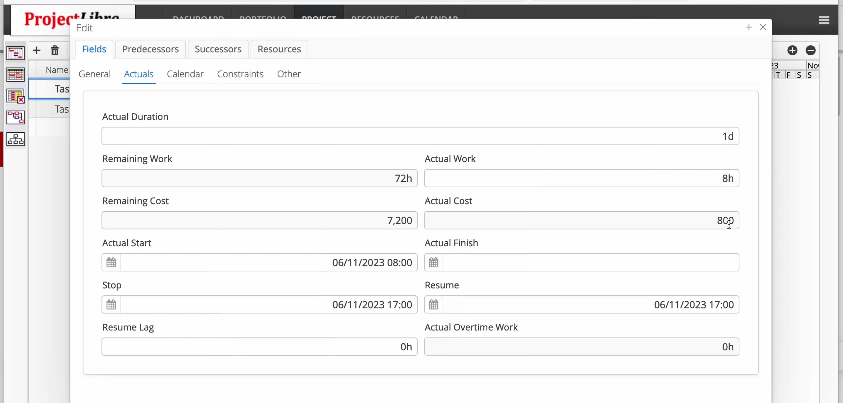Open the Other sub-tab
Screen dimensions: 843x403
(x=289, y=74)
